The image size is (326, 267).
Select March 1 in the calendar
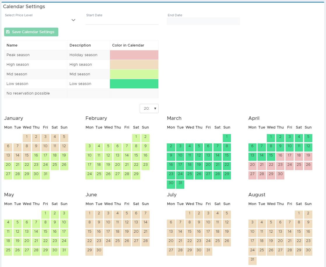(227, 138)
